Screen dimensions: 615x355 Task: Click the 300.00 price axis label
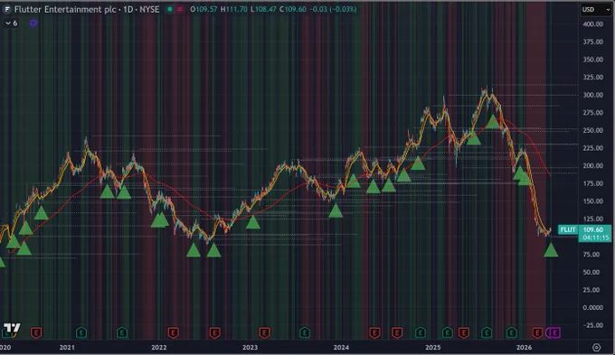pyautogui.click(x=593, y=95)
